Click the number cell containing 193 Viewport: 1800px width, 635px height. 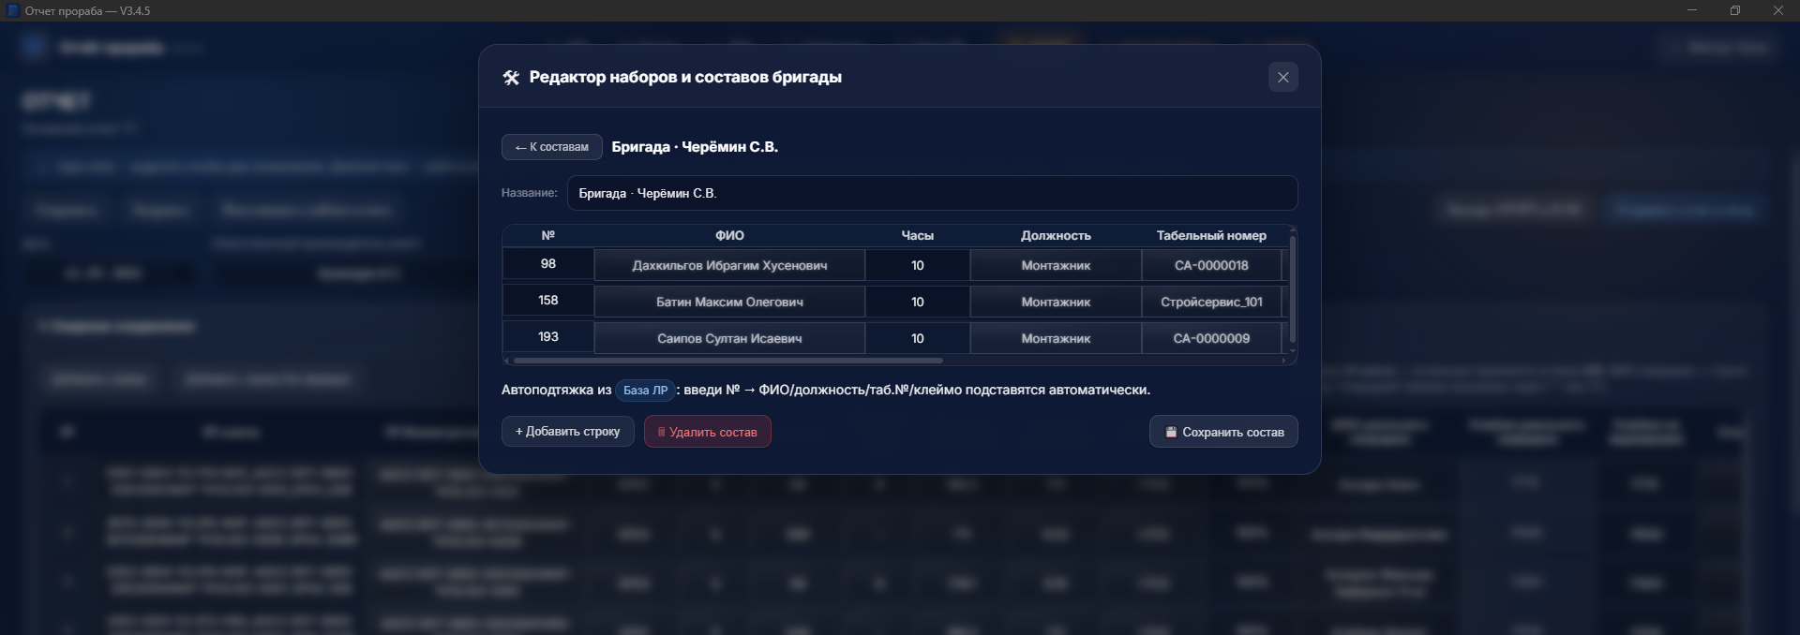pyautogui.click(x=548, y=337)
